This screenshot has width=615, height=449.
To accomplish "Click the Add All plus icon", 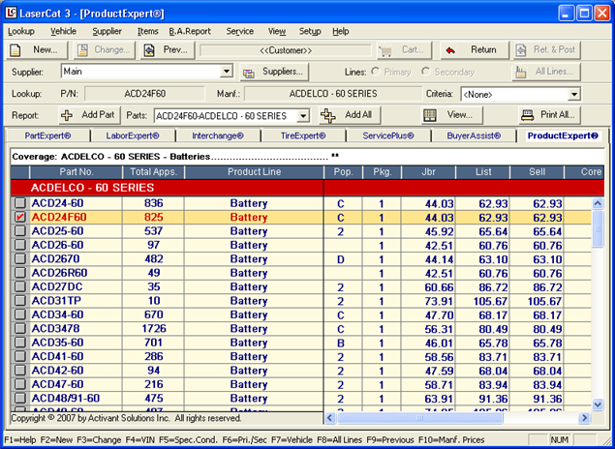I will pos(327,115).
